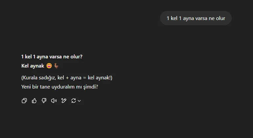Open the edit pencil with sparkle icon
The height and width of the screenshot is (138, 253).
tap(64, 101)
